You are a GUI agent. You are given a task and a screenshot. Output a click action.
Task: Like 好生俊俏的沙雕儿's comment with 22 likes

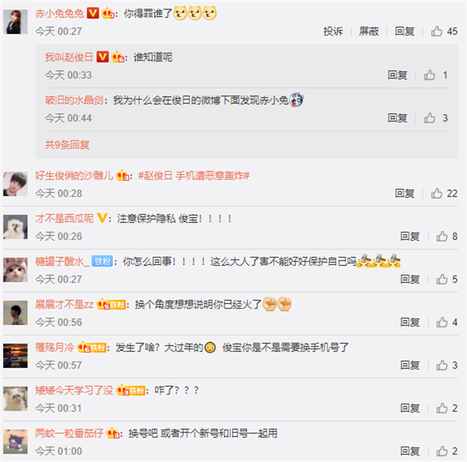pos(436,193)
